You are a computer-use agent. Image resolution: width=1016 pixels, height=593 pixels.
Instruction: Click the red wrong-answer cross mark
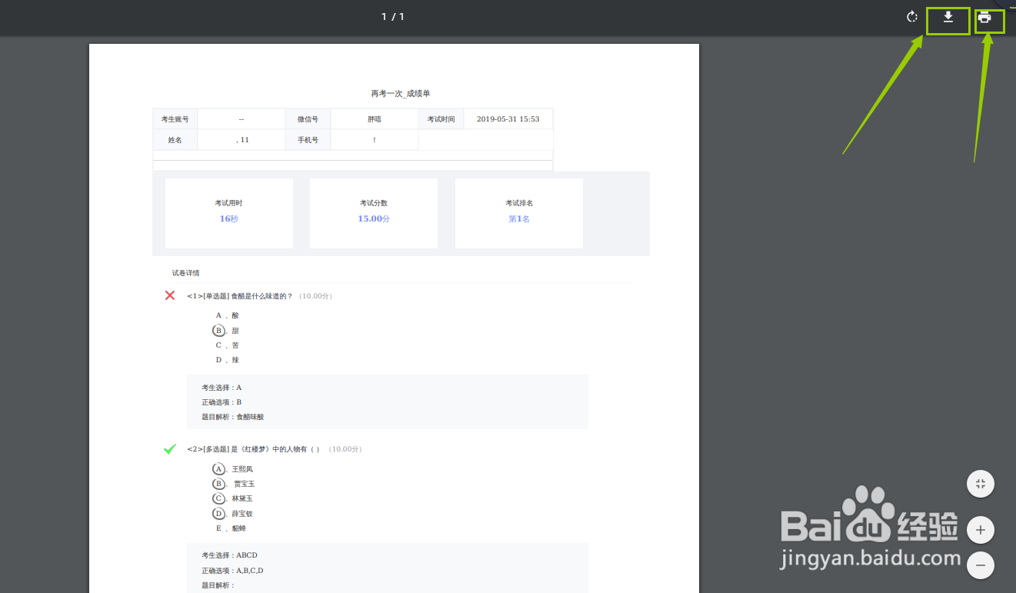[170, 295]
